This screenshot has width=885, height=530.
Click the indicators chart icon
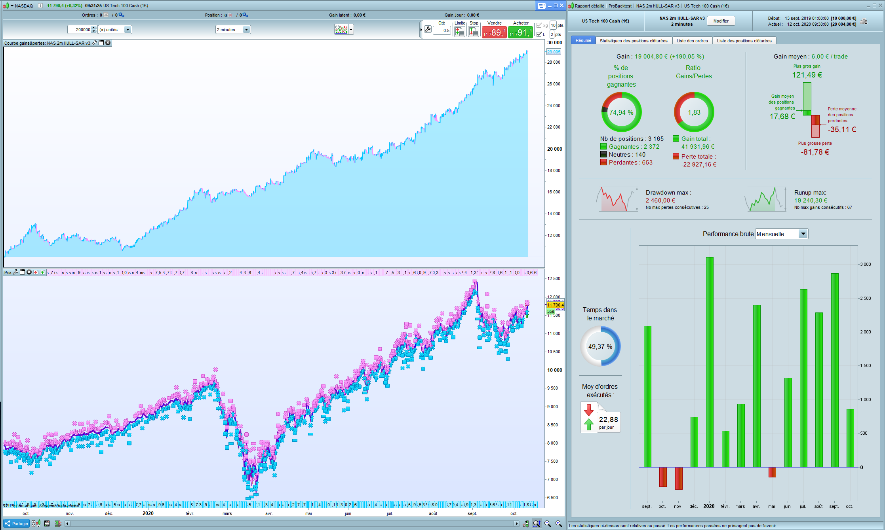[341, 30]
